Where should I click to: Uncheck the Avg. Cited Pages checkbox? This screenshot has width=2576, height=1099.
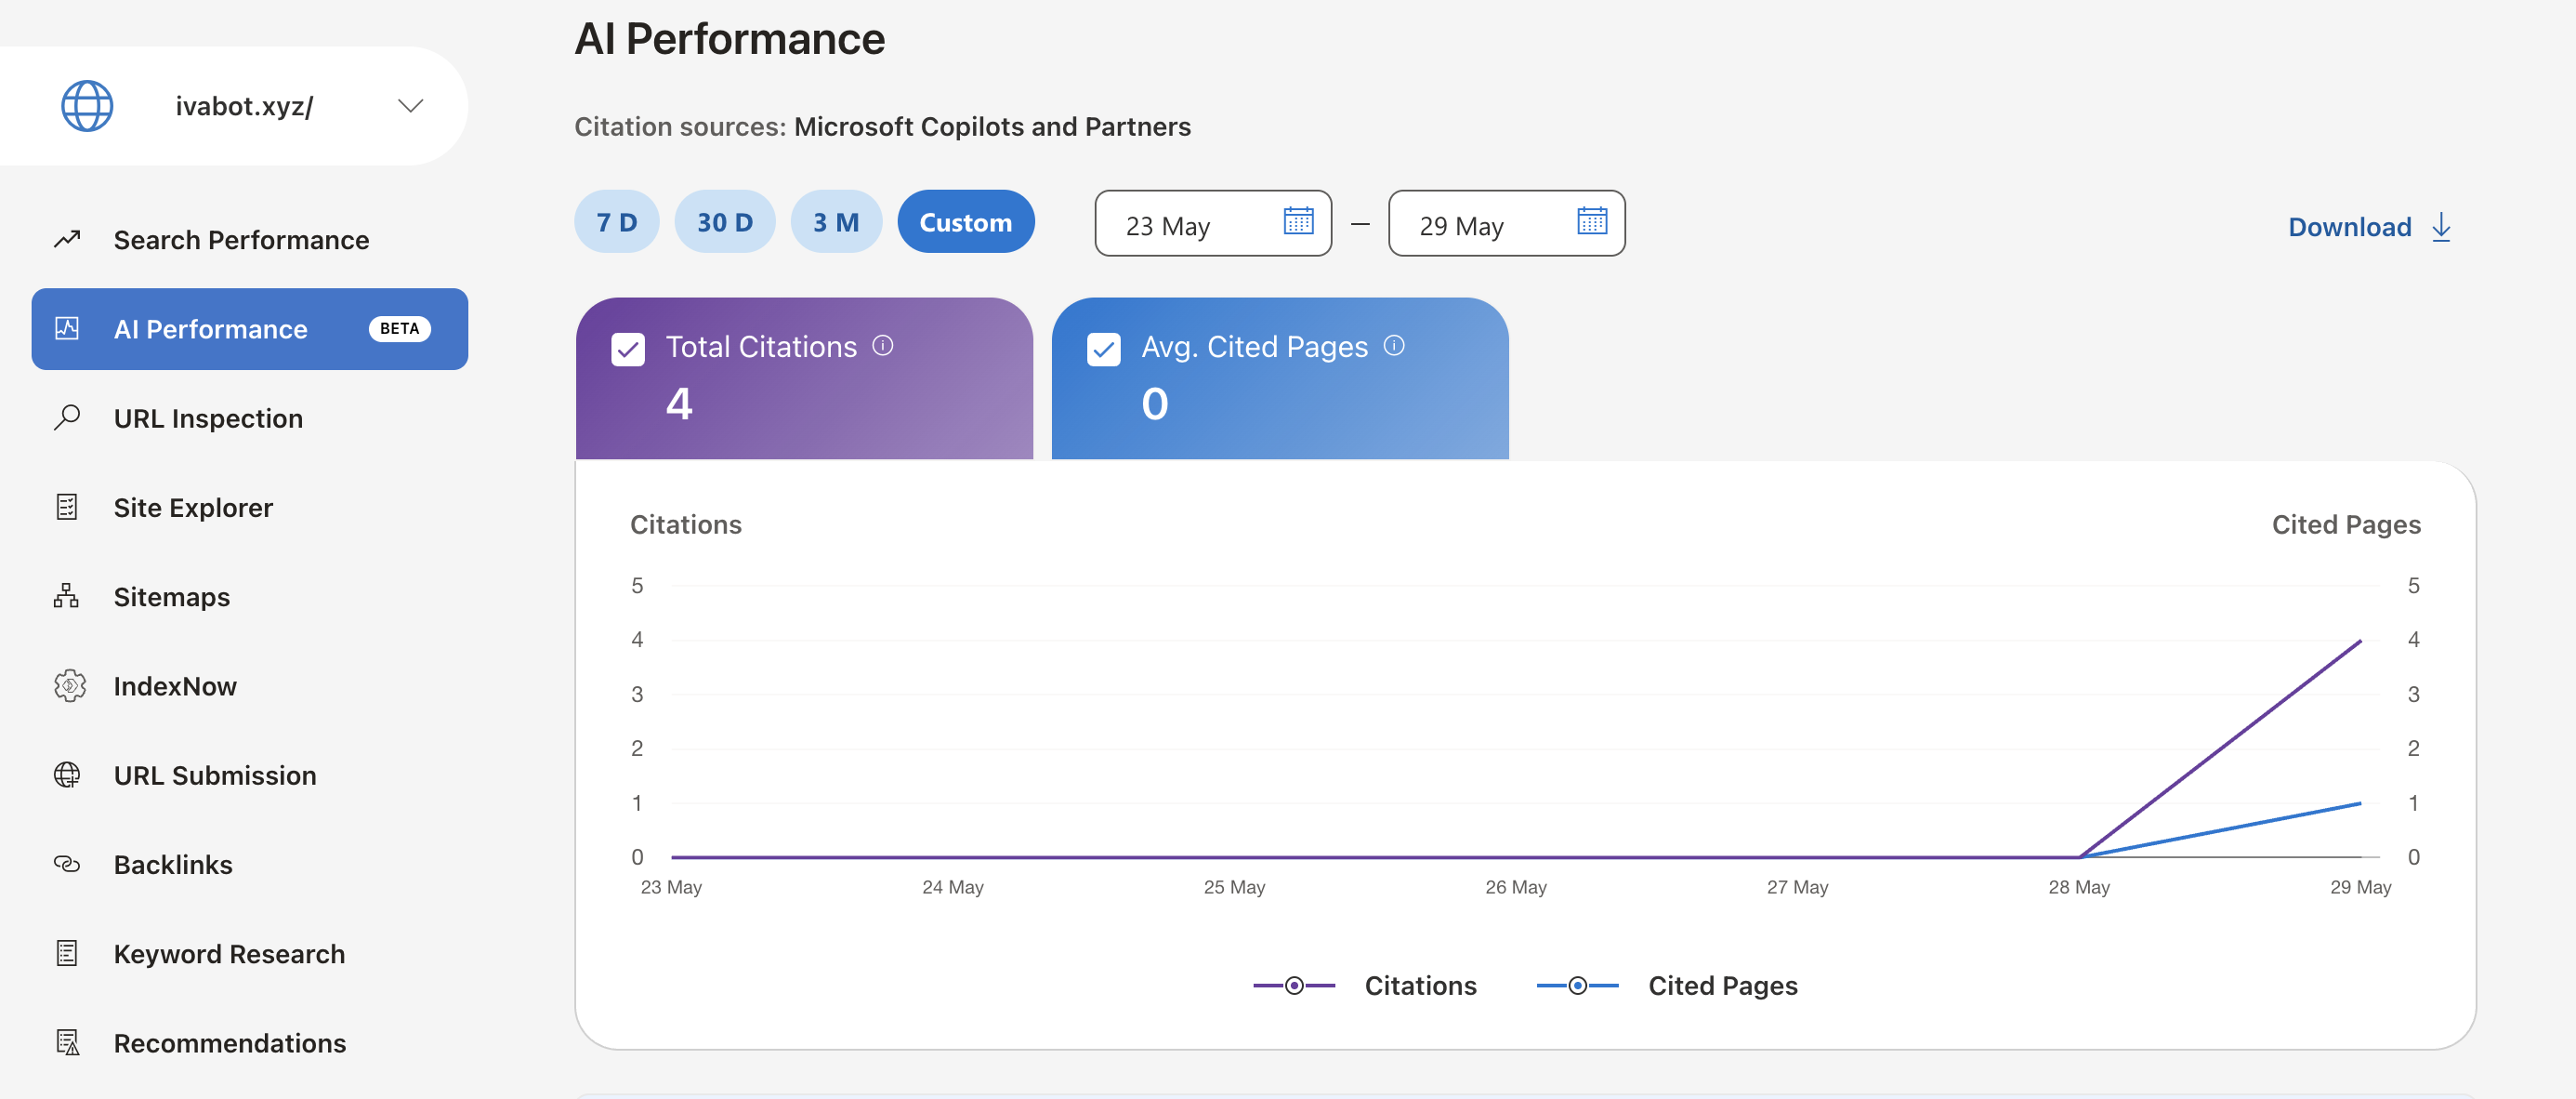click(1104, 350)
